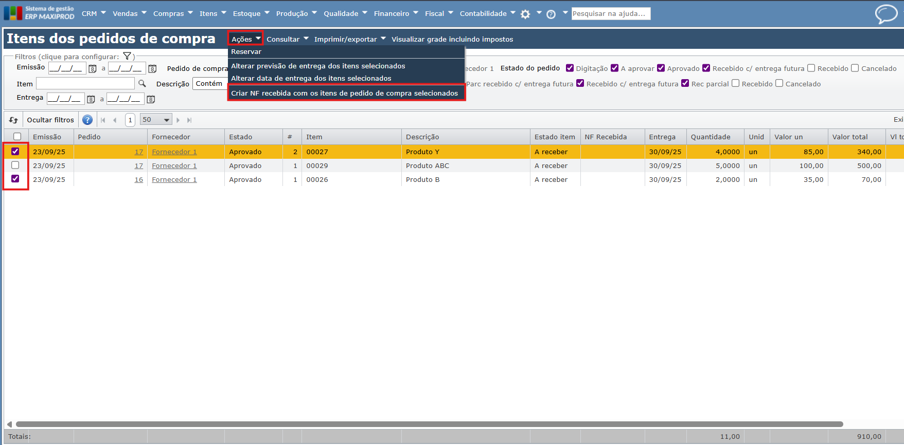Click the Produto Y description cell
The width and height of the screenshot is (904, 445).
466,152
